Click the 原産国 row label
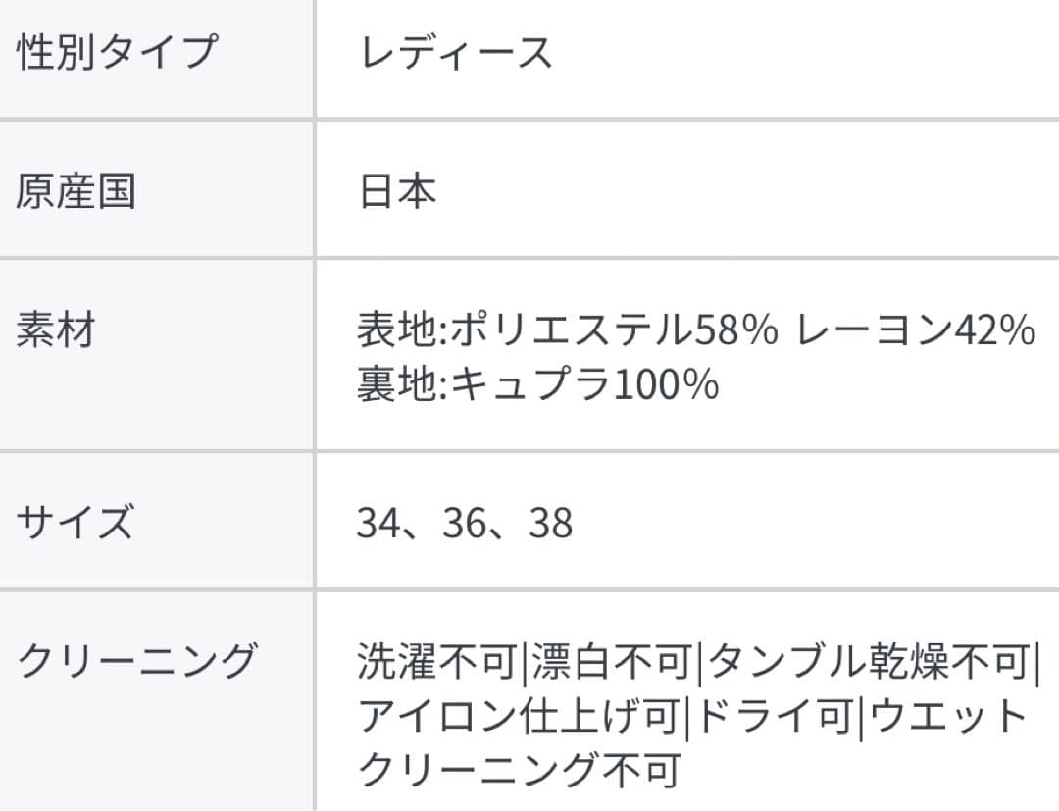 coord(76,191)
